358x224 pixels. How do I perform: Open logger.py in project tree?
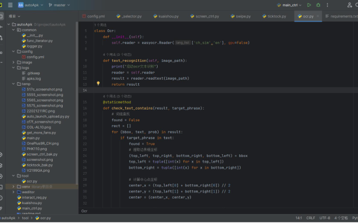(32, 46)
